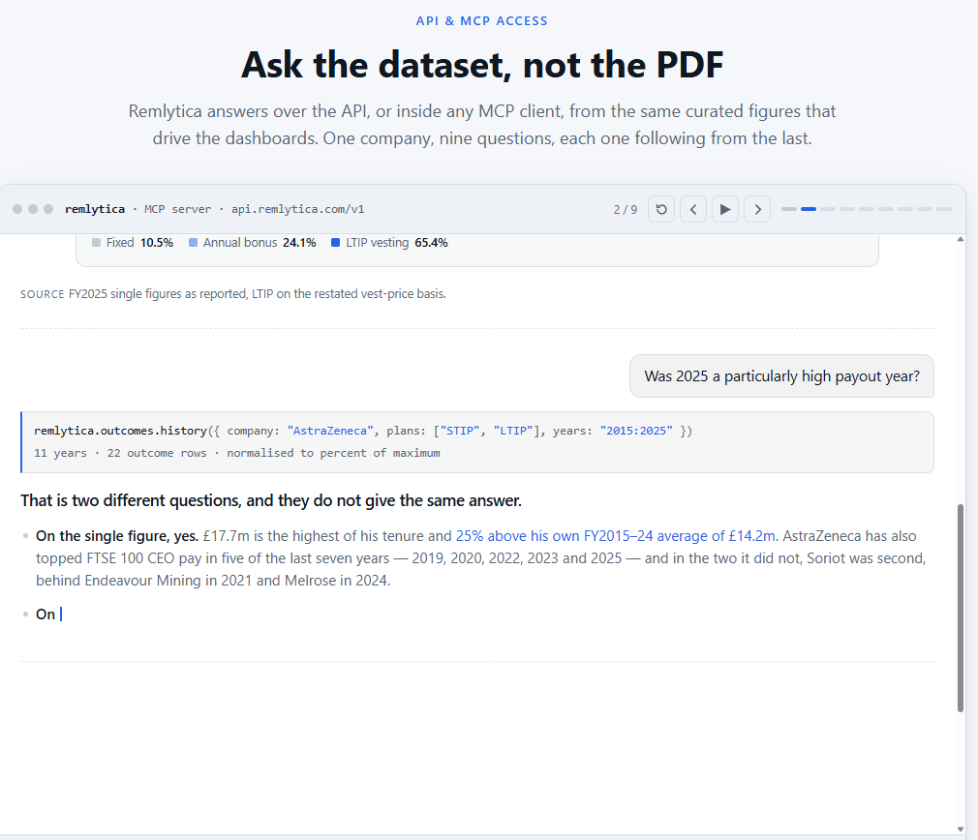978x840 pixels.
Task: Jump to the eighth step progress segment
Action: pos(925,209)
